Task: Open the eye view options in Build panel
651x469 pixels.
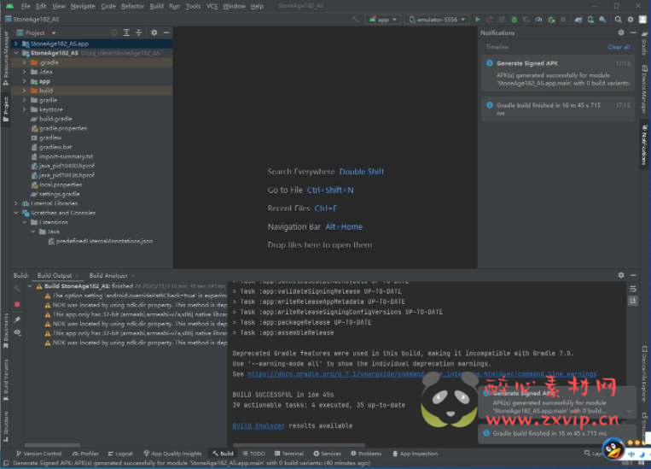Action: [17, 332]
